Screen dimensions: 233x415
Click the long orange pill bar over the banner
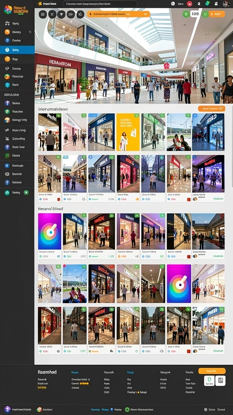[119, 14]
